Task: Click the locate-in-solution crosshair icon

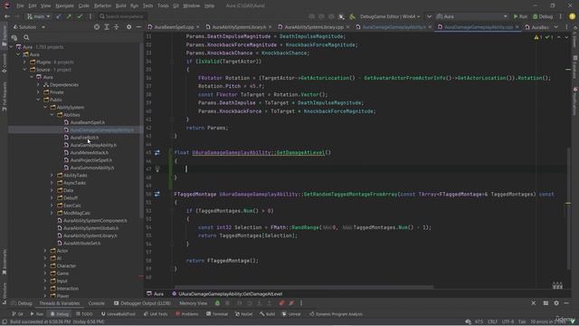Action: 97,27
